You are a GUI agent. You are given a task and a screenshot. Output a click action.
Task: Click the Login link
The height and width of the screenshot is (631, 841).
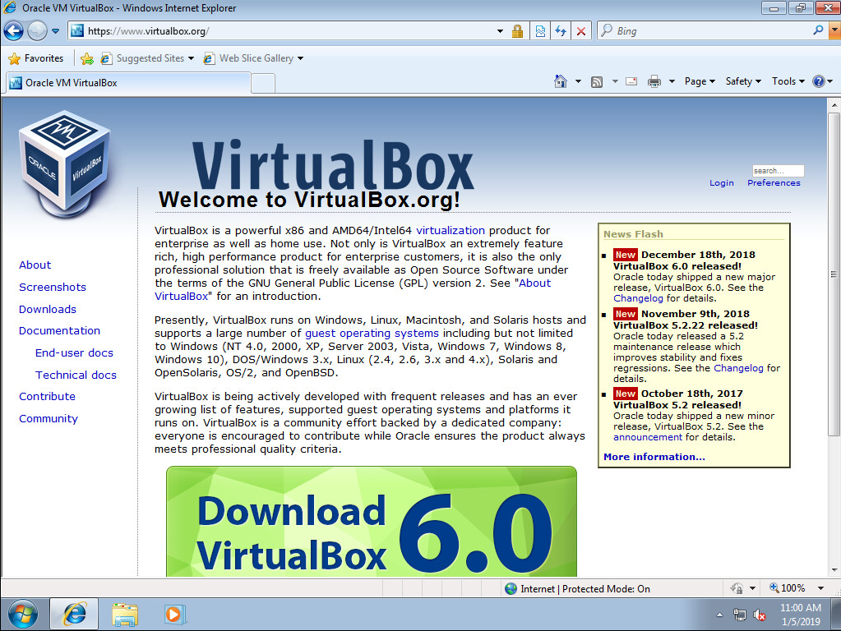[722, 183]
